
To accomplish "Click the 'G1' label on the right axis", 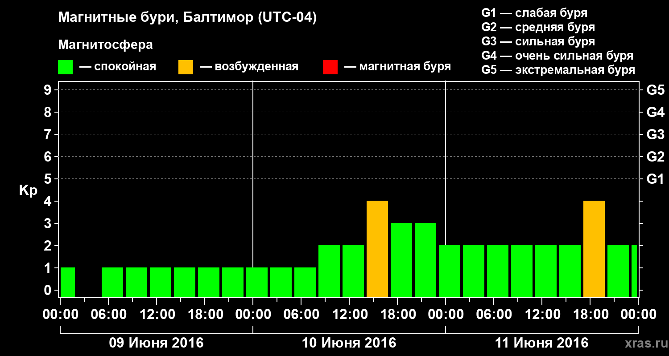I will coord(656,179).
